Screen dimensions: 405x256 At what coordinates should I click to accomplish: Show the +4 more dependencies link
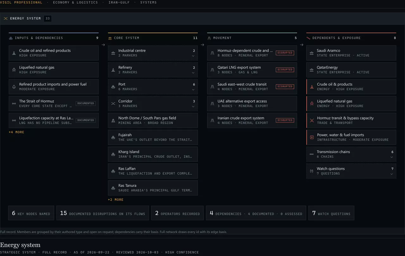tap(16, 132)
